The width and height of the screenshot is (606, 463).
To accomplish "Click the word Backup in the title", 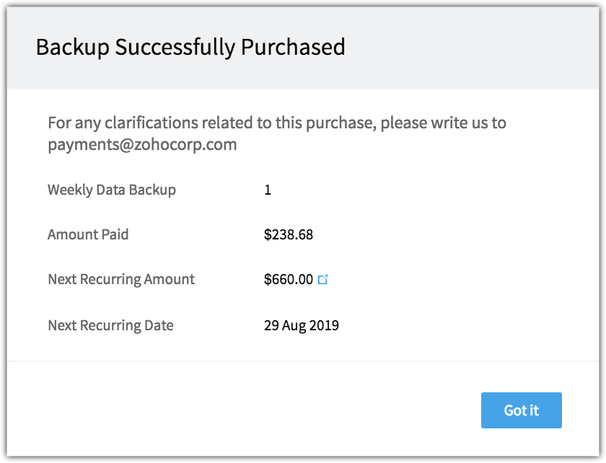I will (73, 47).
